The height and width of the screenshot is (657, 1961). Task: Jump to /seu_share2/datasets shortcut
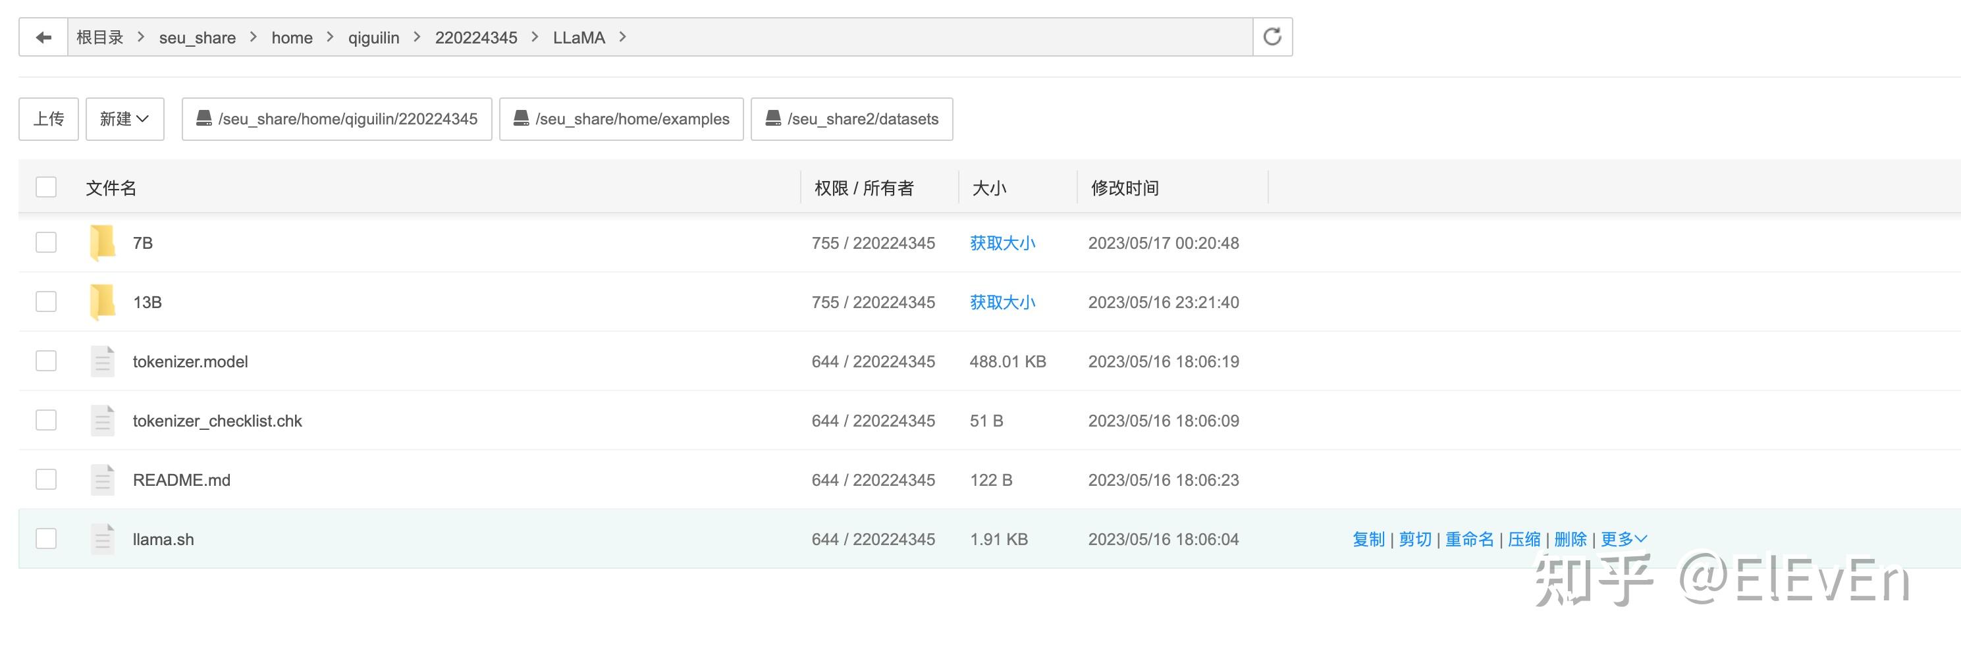click(852, 118)
